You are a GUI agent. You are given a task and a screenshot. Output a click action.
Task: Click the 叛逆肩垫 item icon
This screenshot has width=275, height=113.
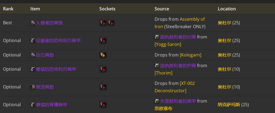(33, 87)
